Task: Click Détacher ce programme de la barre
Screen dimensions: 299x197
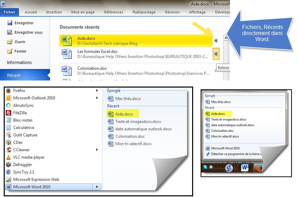Action: pyautogui.click(x=234, y=154)
